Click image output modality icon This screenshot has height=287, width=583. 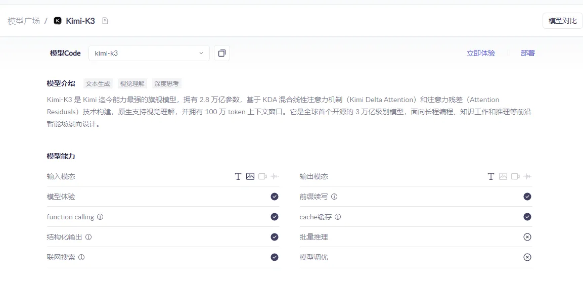click(503, 176)
